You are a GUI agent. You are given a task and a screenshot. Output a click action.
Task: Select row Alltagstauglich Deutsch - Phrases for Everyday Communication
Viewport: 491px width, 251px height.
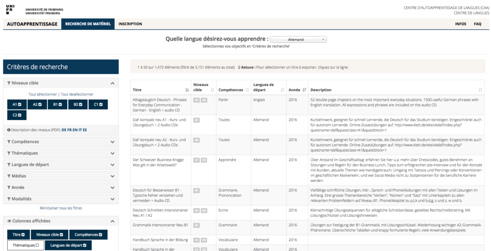tap(307, 105)
